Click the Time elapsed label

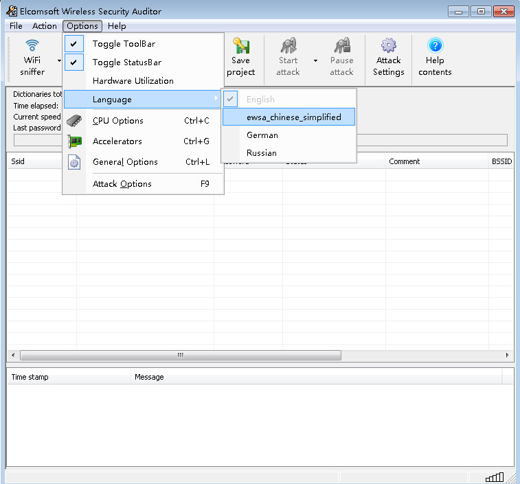click(36, 106)
